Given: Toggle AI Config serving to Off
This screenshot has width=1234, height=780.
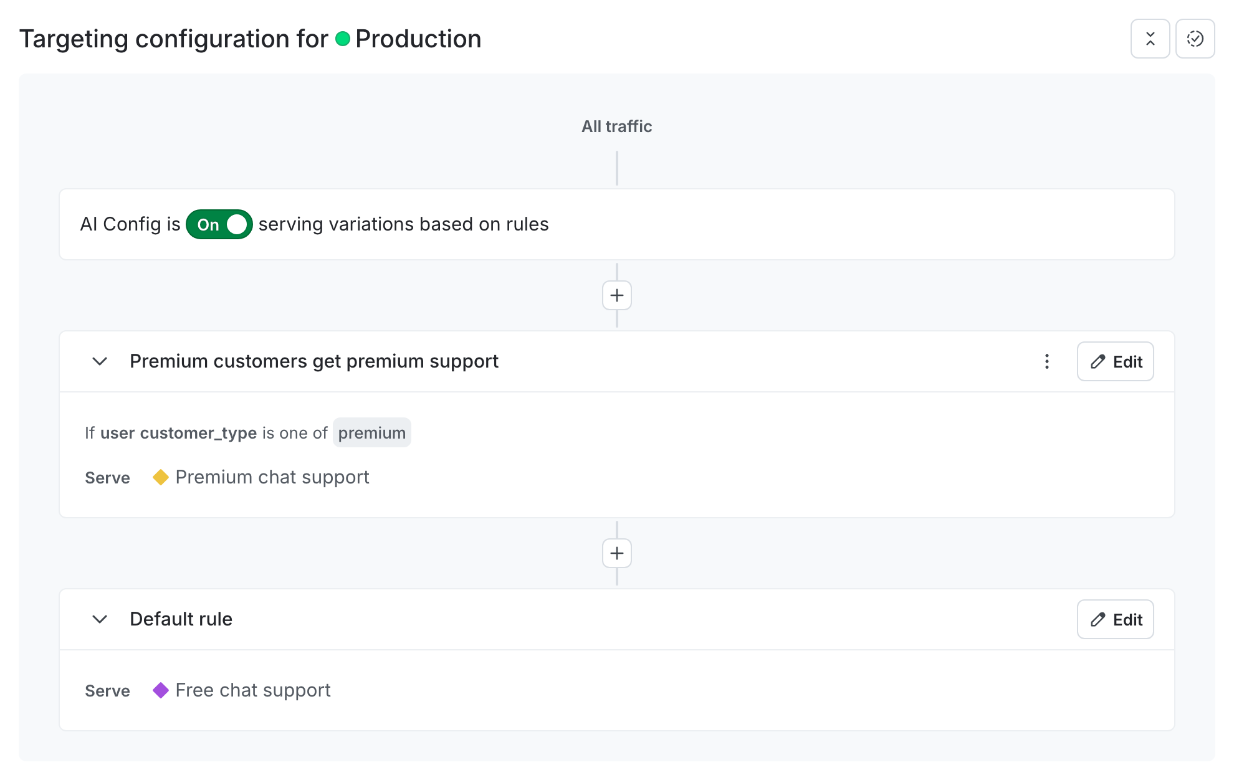Looking at the screenshot, I should (x=219, y=224).
